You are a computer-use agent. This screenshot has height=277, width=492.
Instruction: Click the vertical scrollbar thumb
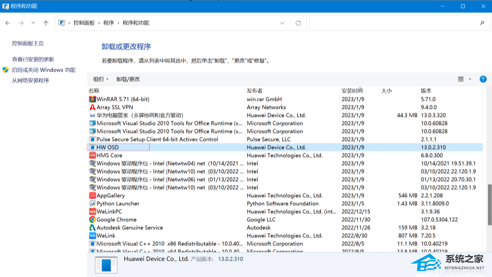point(489,205)
